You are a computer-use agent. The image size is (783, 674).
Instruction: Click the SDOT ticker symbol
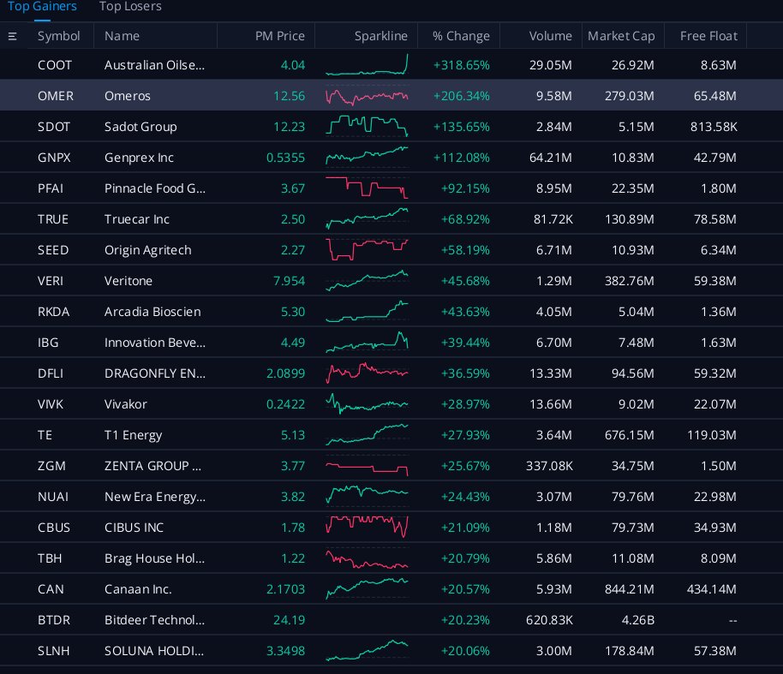54,127
